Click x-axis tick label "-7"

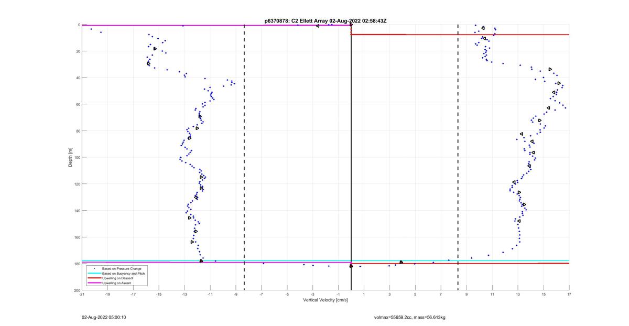pos(262,294)
